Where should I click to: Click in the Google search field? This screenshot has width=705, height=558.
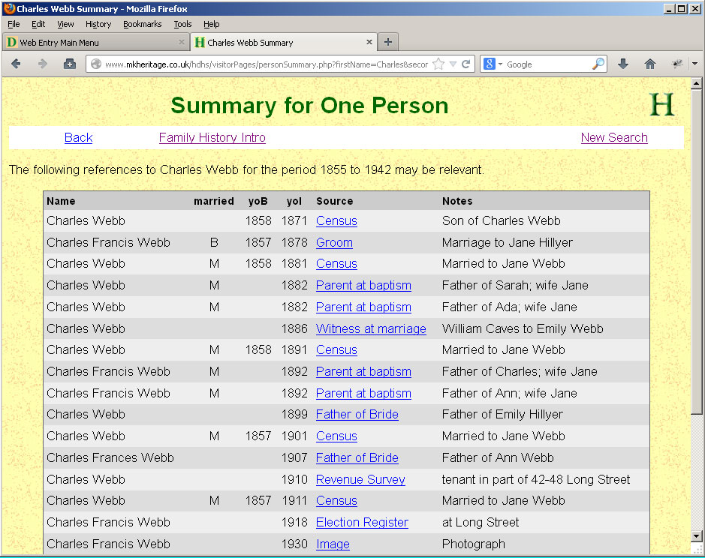coord(547,64)
